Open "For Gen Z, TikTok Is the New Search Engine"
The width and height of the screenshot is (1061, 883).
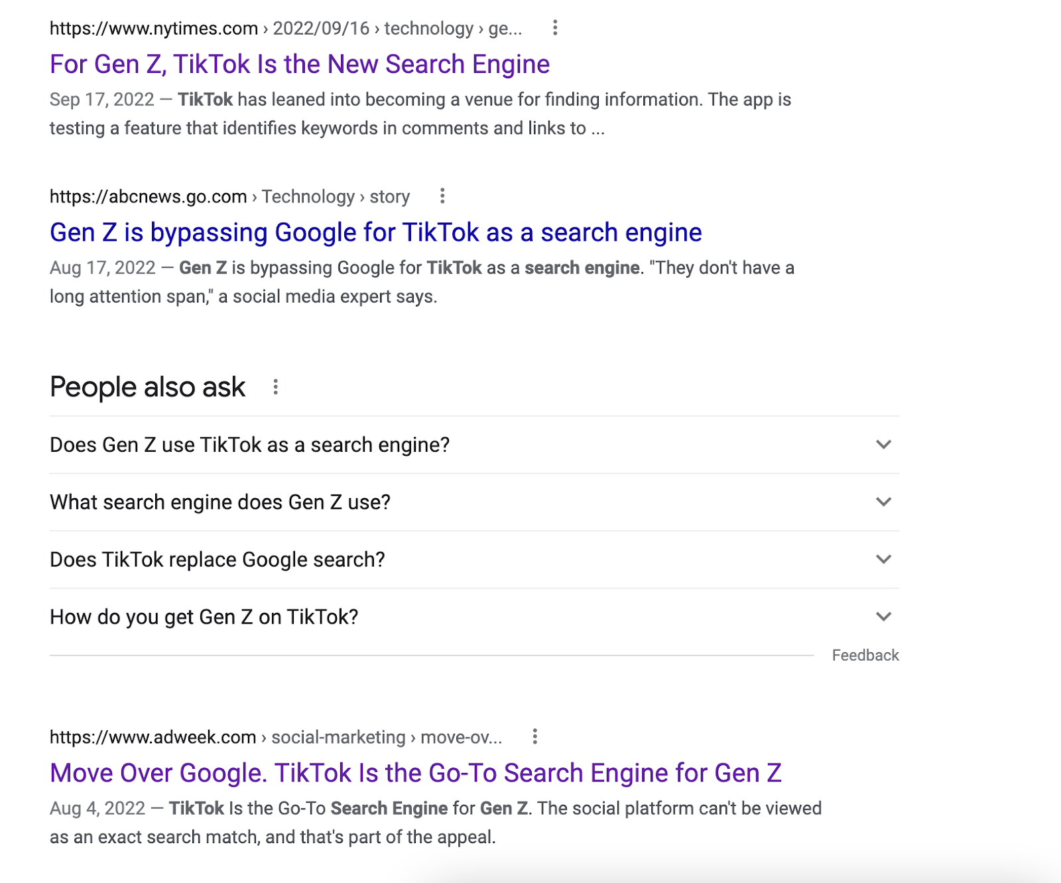pyautogui.click(x=300, y=64)
